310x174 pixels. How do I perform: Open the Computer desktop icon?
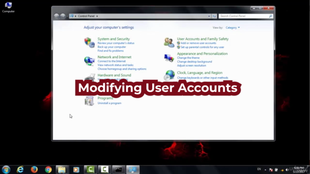point(8,7)
